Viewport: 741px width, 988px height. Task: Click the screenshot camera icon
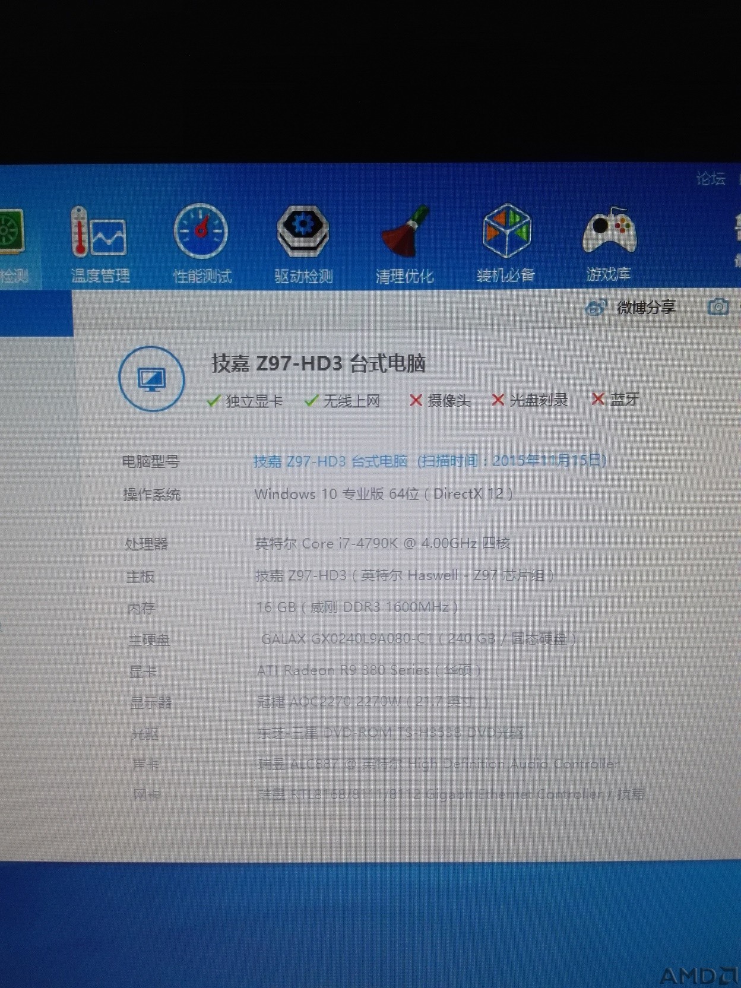[x=718, y=306]
